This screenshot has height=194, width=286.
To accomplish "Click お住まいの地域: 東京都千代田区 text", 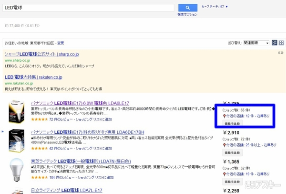I will (30, 43).
